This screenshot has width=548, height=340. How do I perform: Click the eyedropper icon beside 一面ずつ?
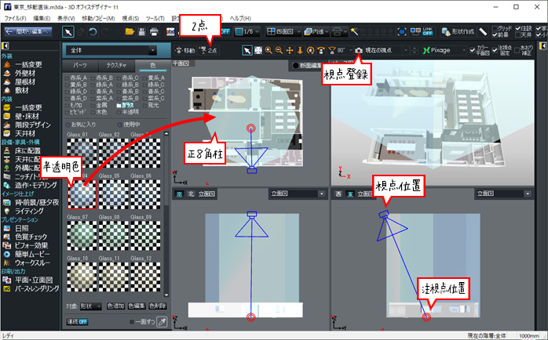point(160,320)
